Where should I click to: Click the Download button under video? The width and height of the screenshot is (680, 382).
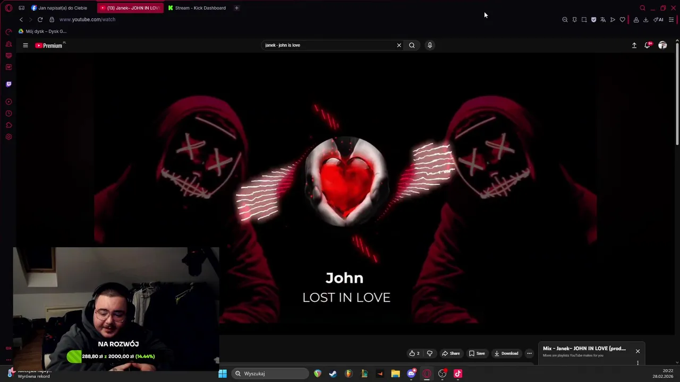point(506,353)
